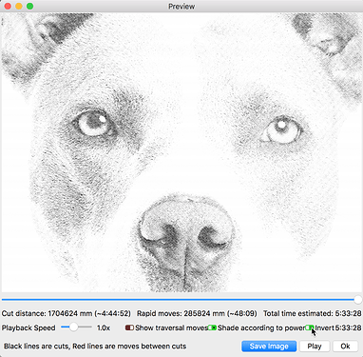Click the dog's left eye in preview
This screenshot has height=357, width=363.
(94, 123)
